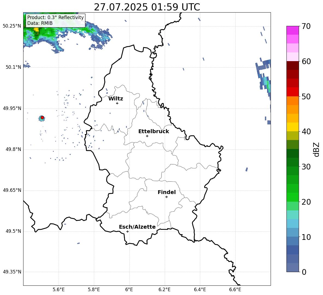
Task: Click the 49.95°N latitude label
Action: coord(12,108)
